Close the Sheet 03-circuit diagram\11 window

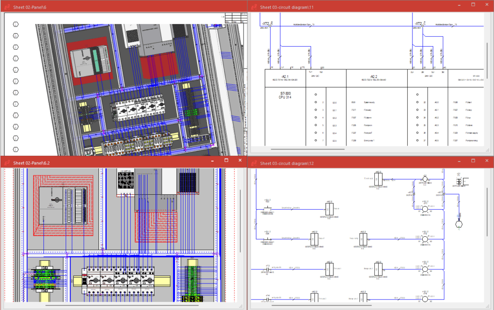pos(487,5)
